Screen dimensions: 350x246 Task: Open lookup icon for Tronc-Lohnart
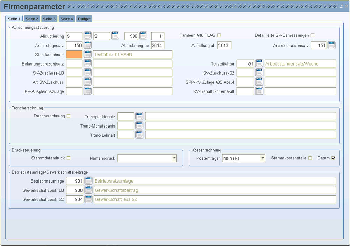[x=140, y=135]
